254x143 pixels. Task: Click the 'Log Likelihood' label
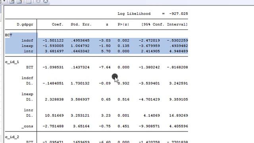tap(134, 14)
